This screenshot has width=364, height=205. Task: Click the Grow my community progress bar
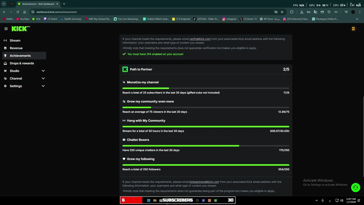[206, 107]
